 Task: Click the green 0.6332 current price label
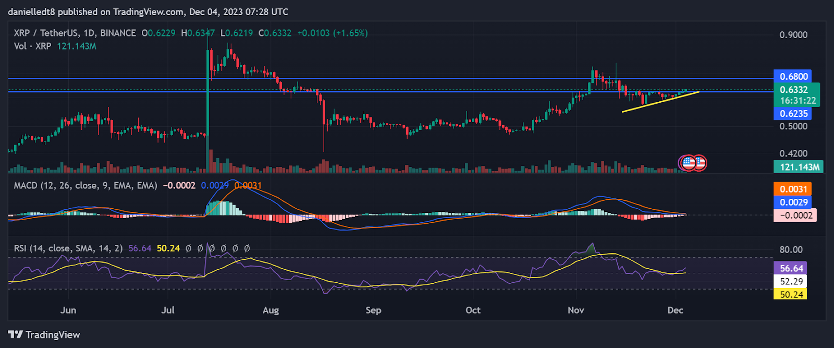pos(794,89)
